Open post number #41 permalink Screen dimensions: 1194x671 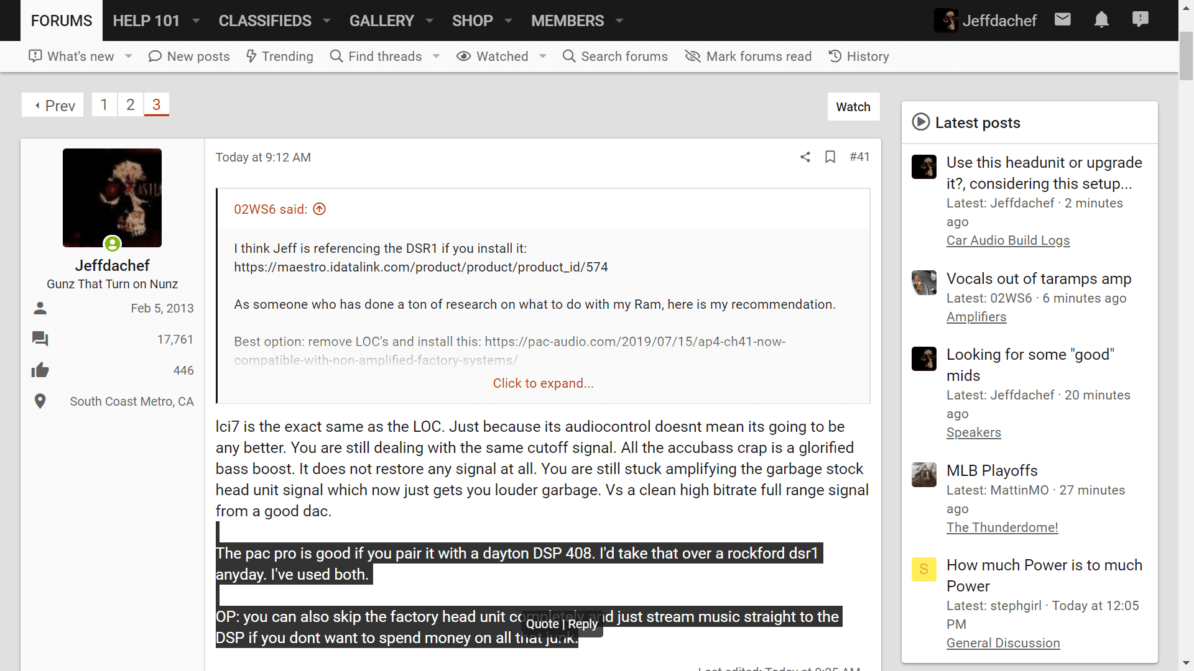point(859,157)
